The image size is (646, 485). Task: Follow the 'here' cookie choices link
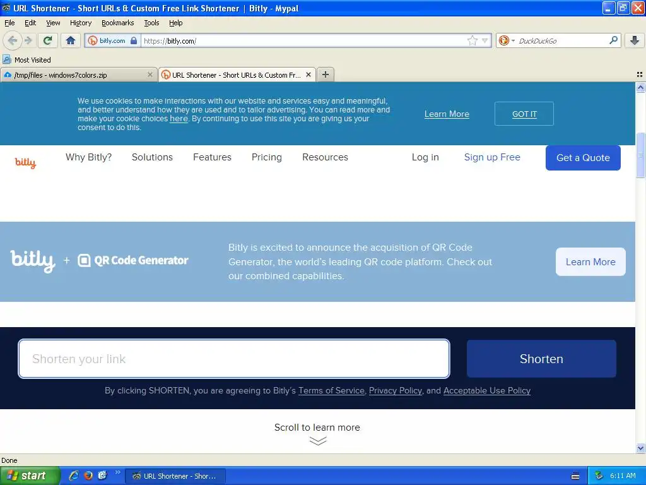point(179,119)
